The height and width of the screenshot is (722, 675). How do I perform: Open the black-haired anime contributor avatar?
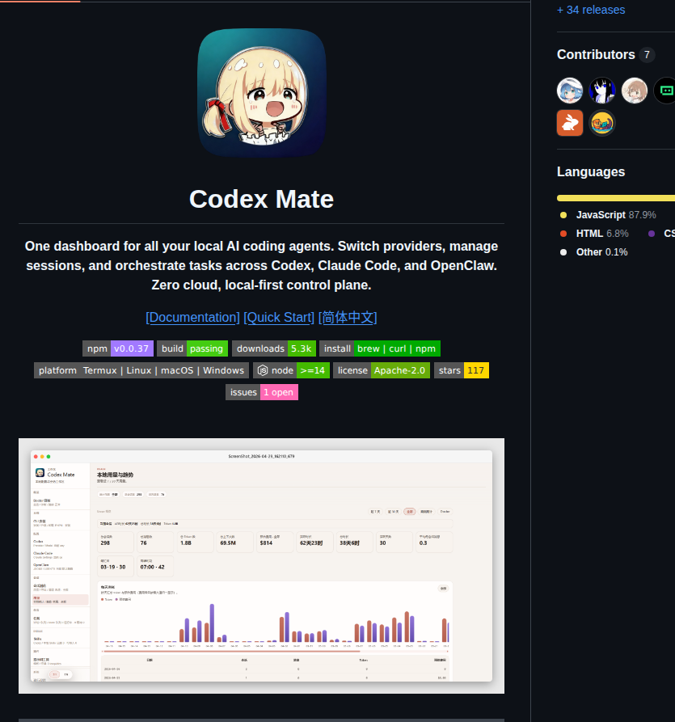601,91
